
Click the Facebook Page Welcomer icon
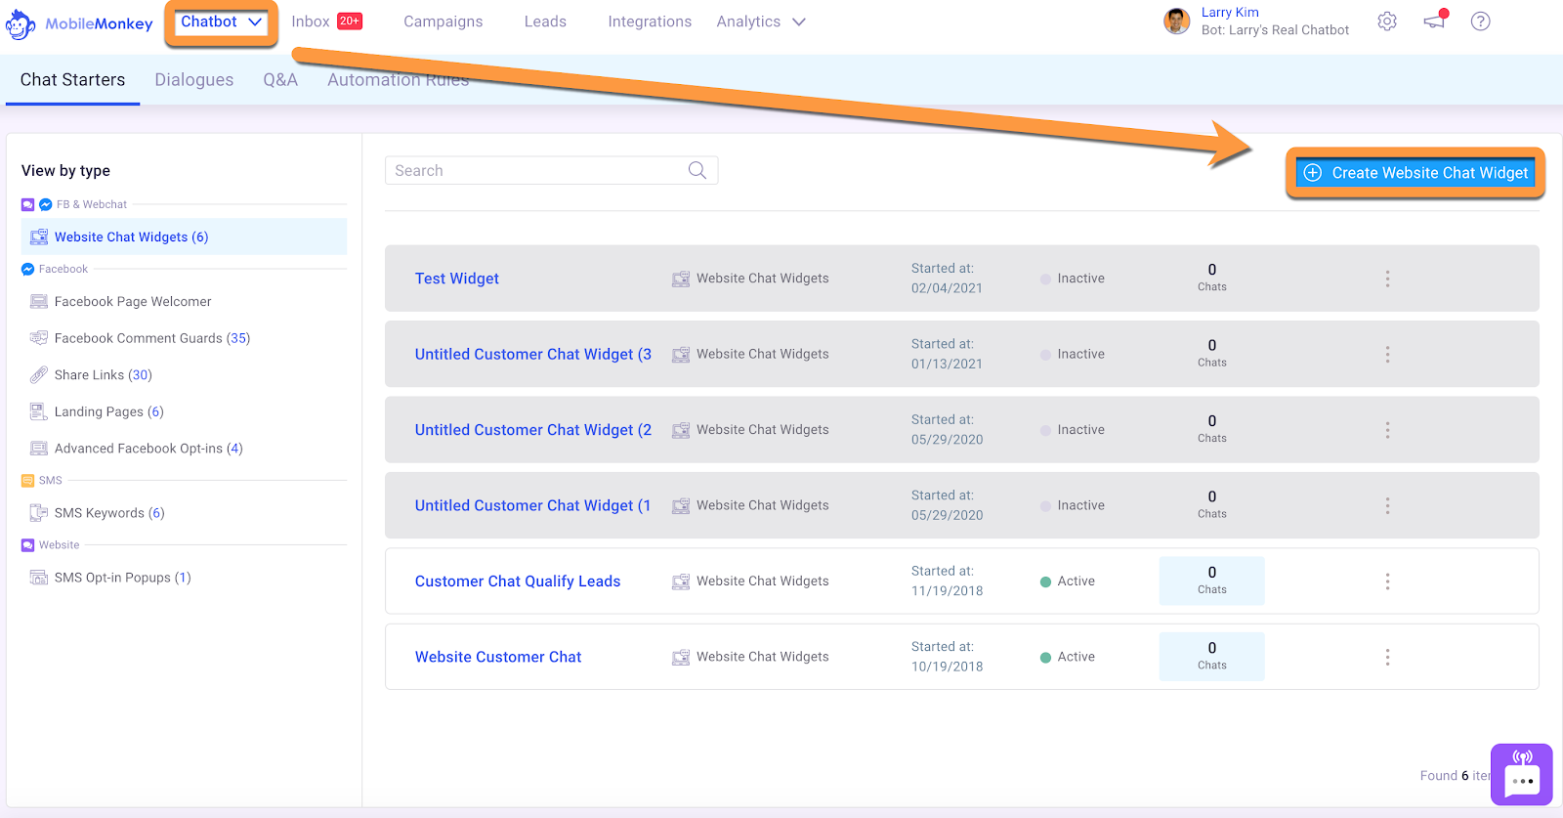click(39, 302)
